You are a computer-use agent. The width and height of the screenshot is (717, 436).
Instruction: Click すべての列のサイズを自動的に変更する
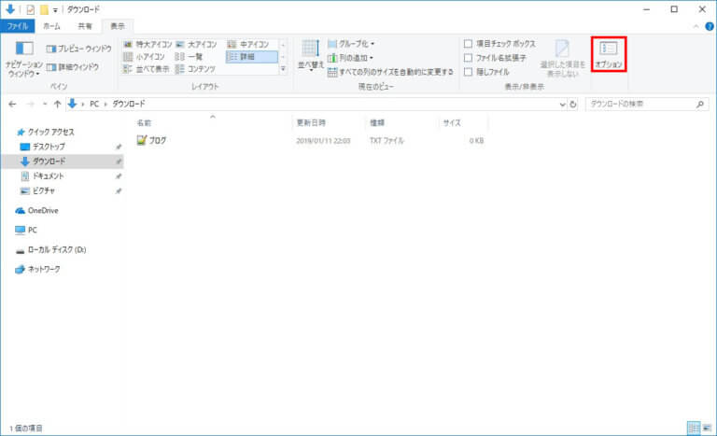click(x=390, y=72)
